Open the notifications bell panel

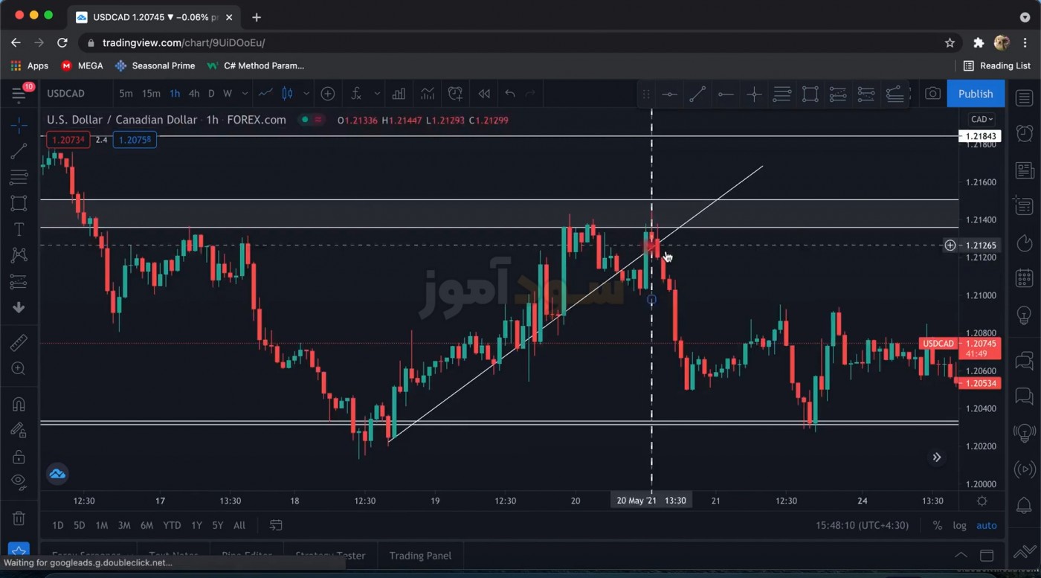pos(1024,506)
